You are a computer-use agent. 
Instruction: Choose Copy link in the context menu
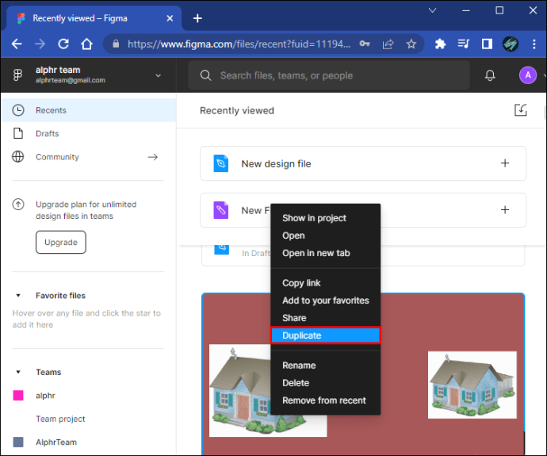(301, 283)
